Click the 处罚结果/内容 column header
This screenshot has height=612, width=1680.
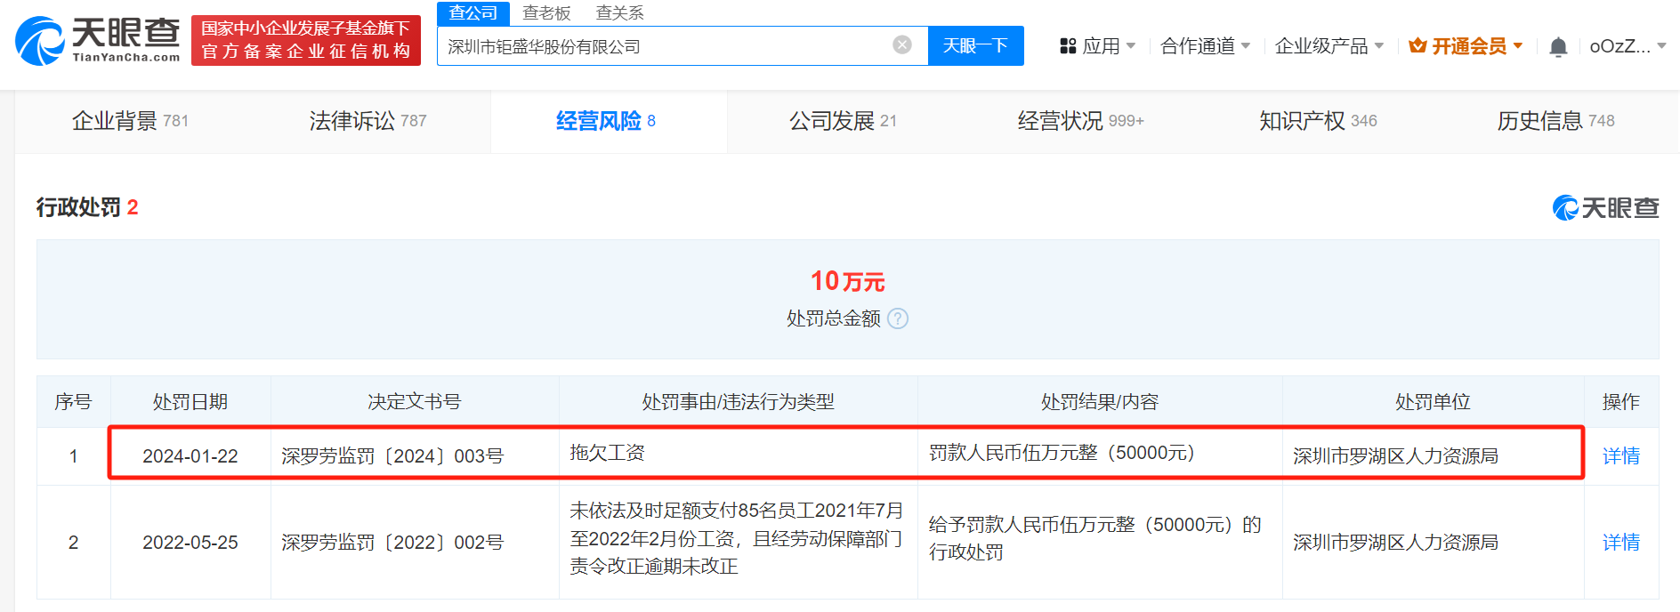click(1100, 402)
